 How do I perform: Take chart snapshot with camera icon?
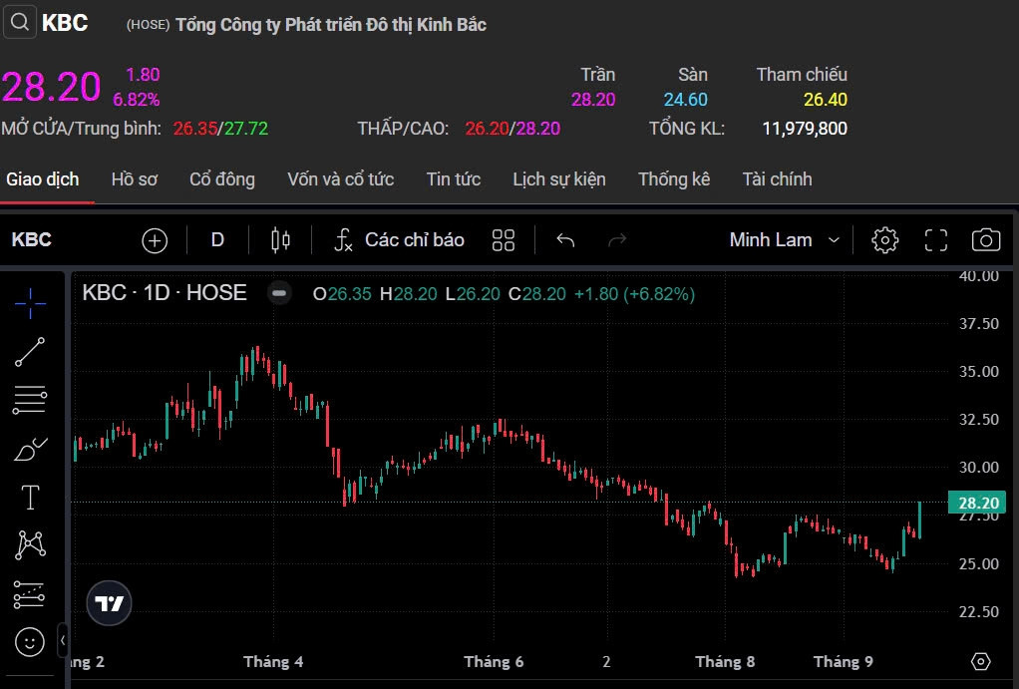[986, 240]
